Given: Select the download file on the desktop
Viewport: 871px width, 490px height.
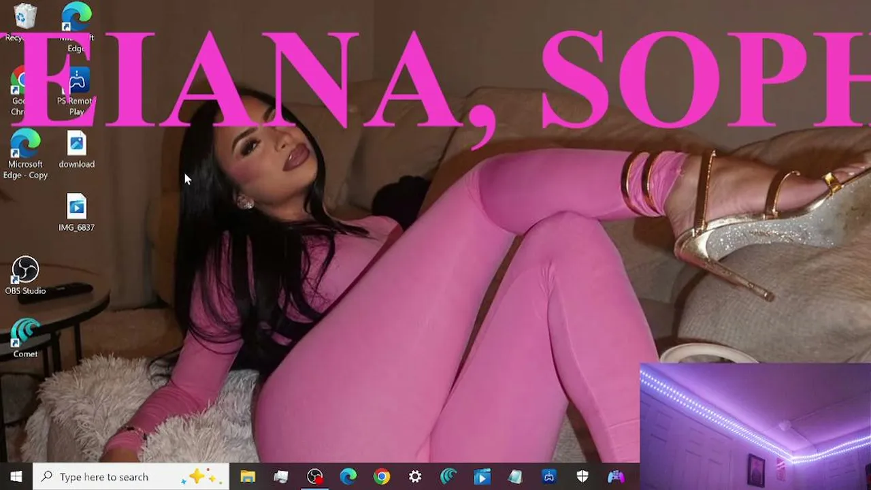Looking at the screenshot, I should 76,150.
